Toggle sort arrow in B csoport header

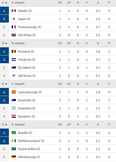pos(6,43)
